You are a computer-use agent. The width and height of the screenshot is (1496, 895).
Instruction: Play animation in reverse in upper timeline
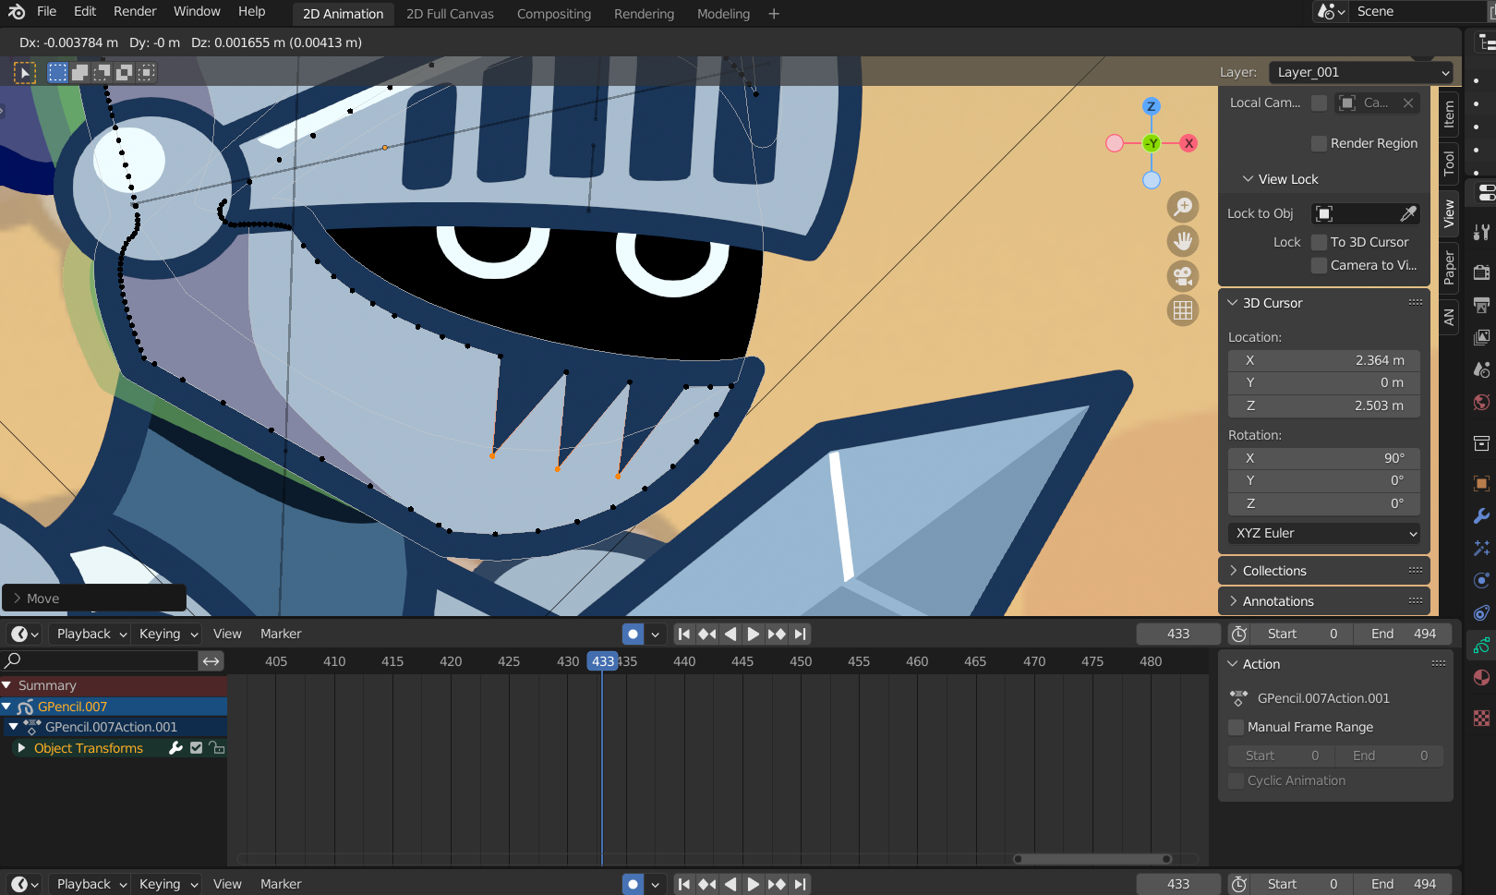click(730, 634)
